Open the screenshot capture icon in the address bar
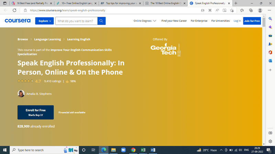Screen dimensions: 275x154 point(210,10)
